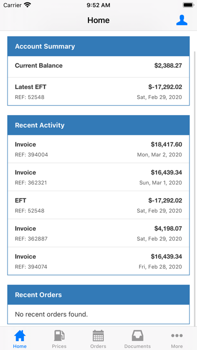Screen dimensions: 197x350
Task: Open invoice with REF 362321
Action: coord(98,177)
